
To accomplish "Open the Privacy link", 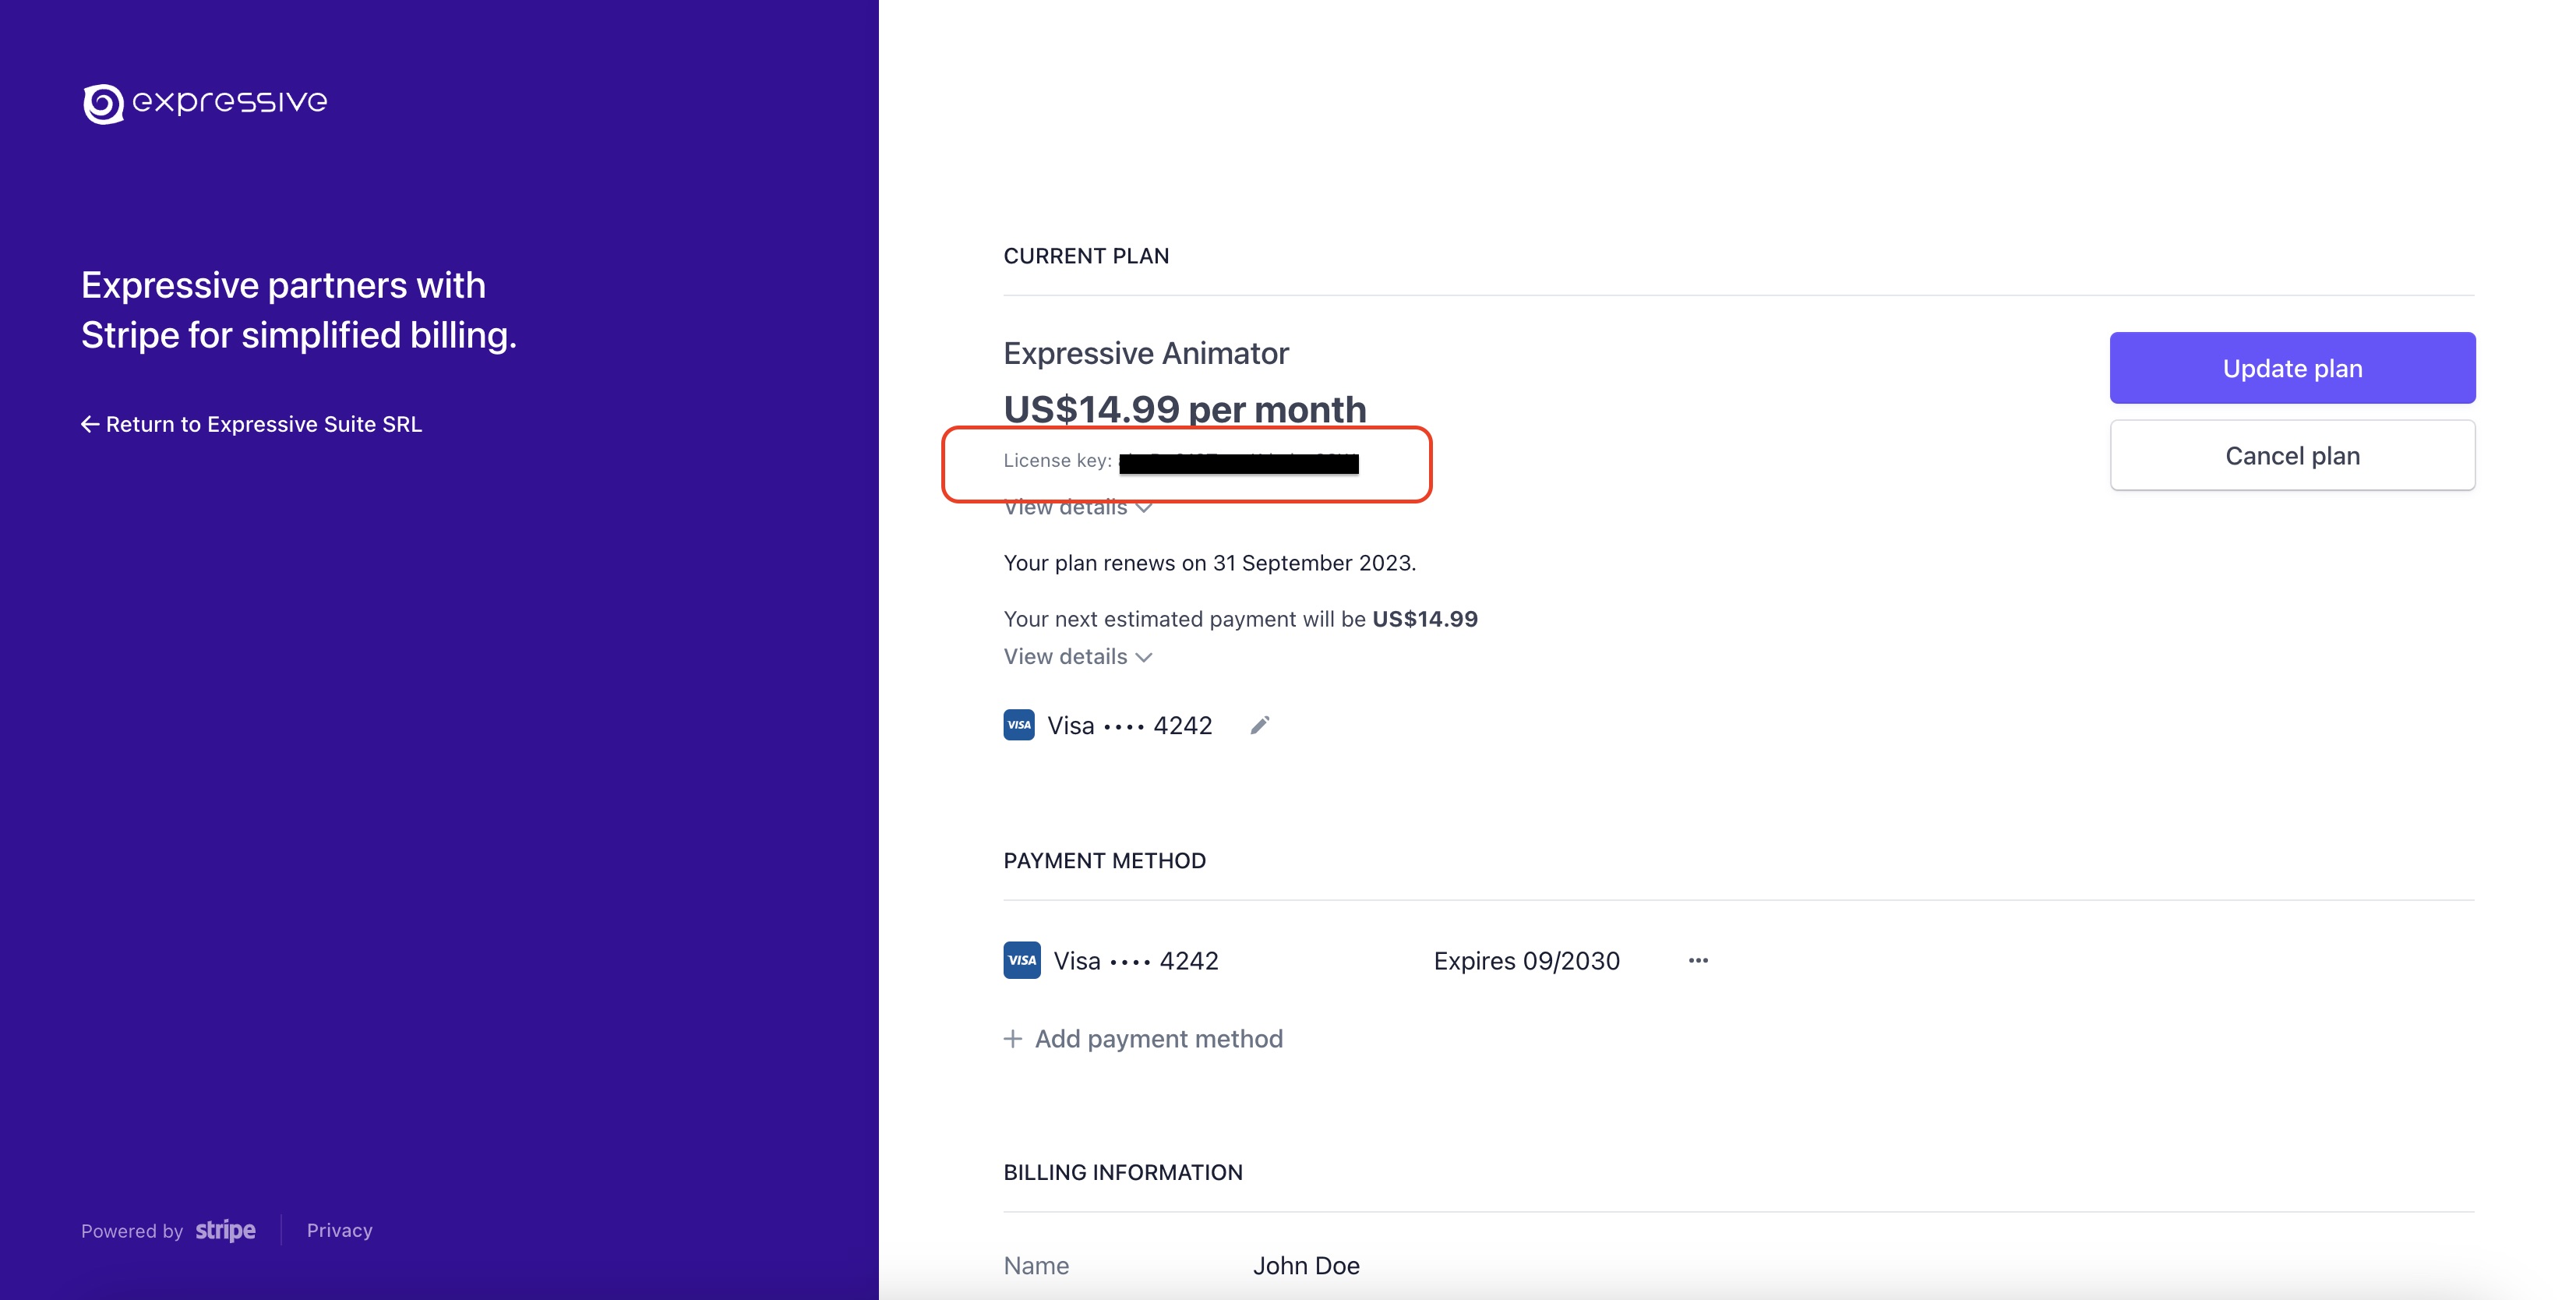I will [x=340, y=1231].
